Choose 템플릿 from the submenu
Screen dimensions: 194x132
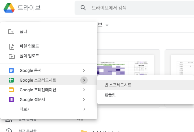(145, 95)
